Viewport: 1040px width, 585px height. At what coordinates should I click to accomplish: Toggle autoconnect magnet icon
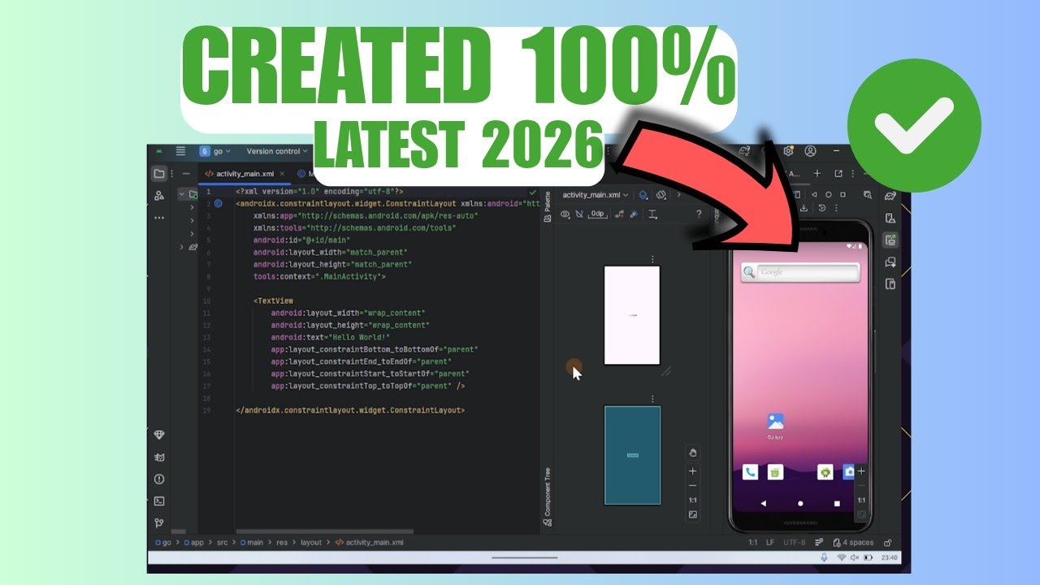579,214
